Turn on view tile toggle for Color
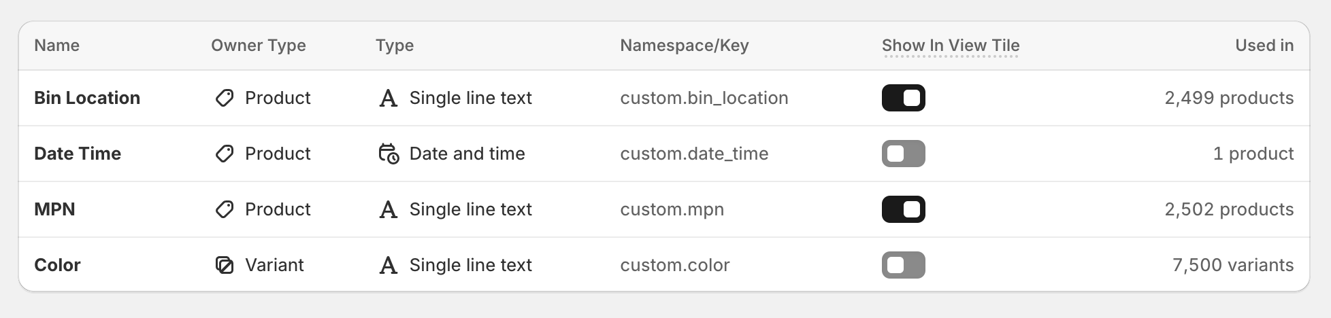The height and width of the screenshot is (318, 1331). pos(903,265)
